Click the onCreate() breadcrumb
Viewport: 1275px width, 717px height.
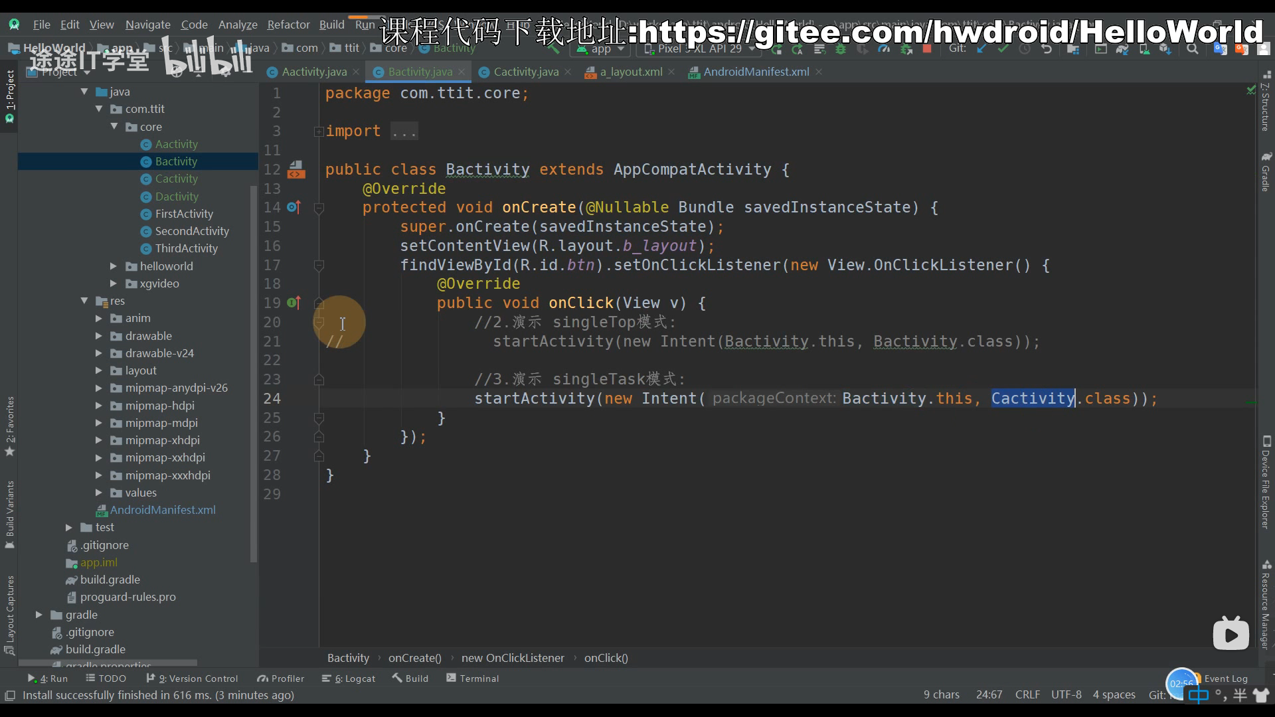(x=415, y=658)
